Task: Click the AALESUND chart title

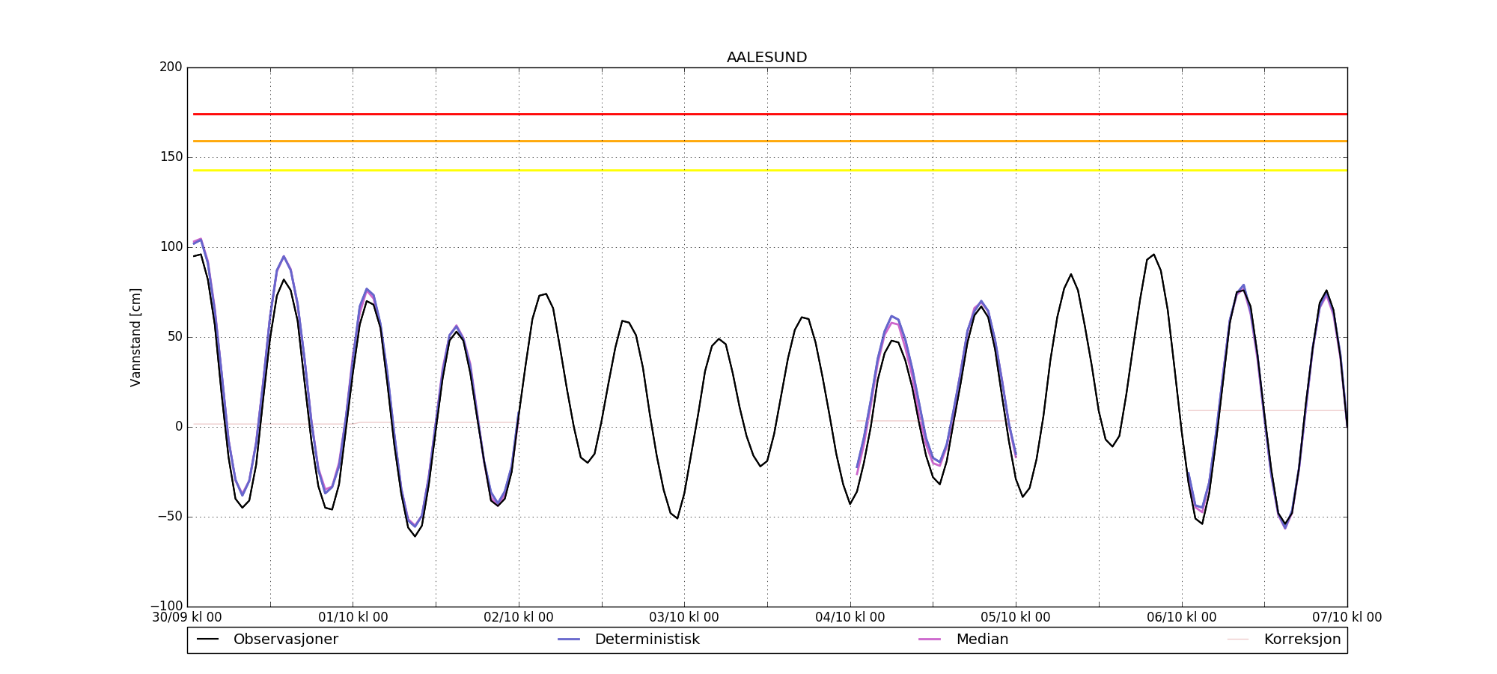Action: coord(766,58)
